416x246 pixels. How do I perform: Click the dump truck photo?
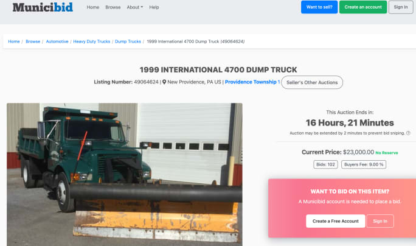124,174
